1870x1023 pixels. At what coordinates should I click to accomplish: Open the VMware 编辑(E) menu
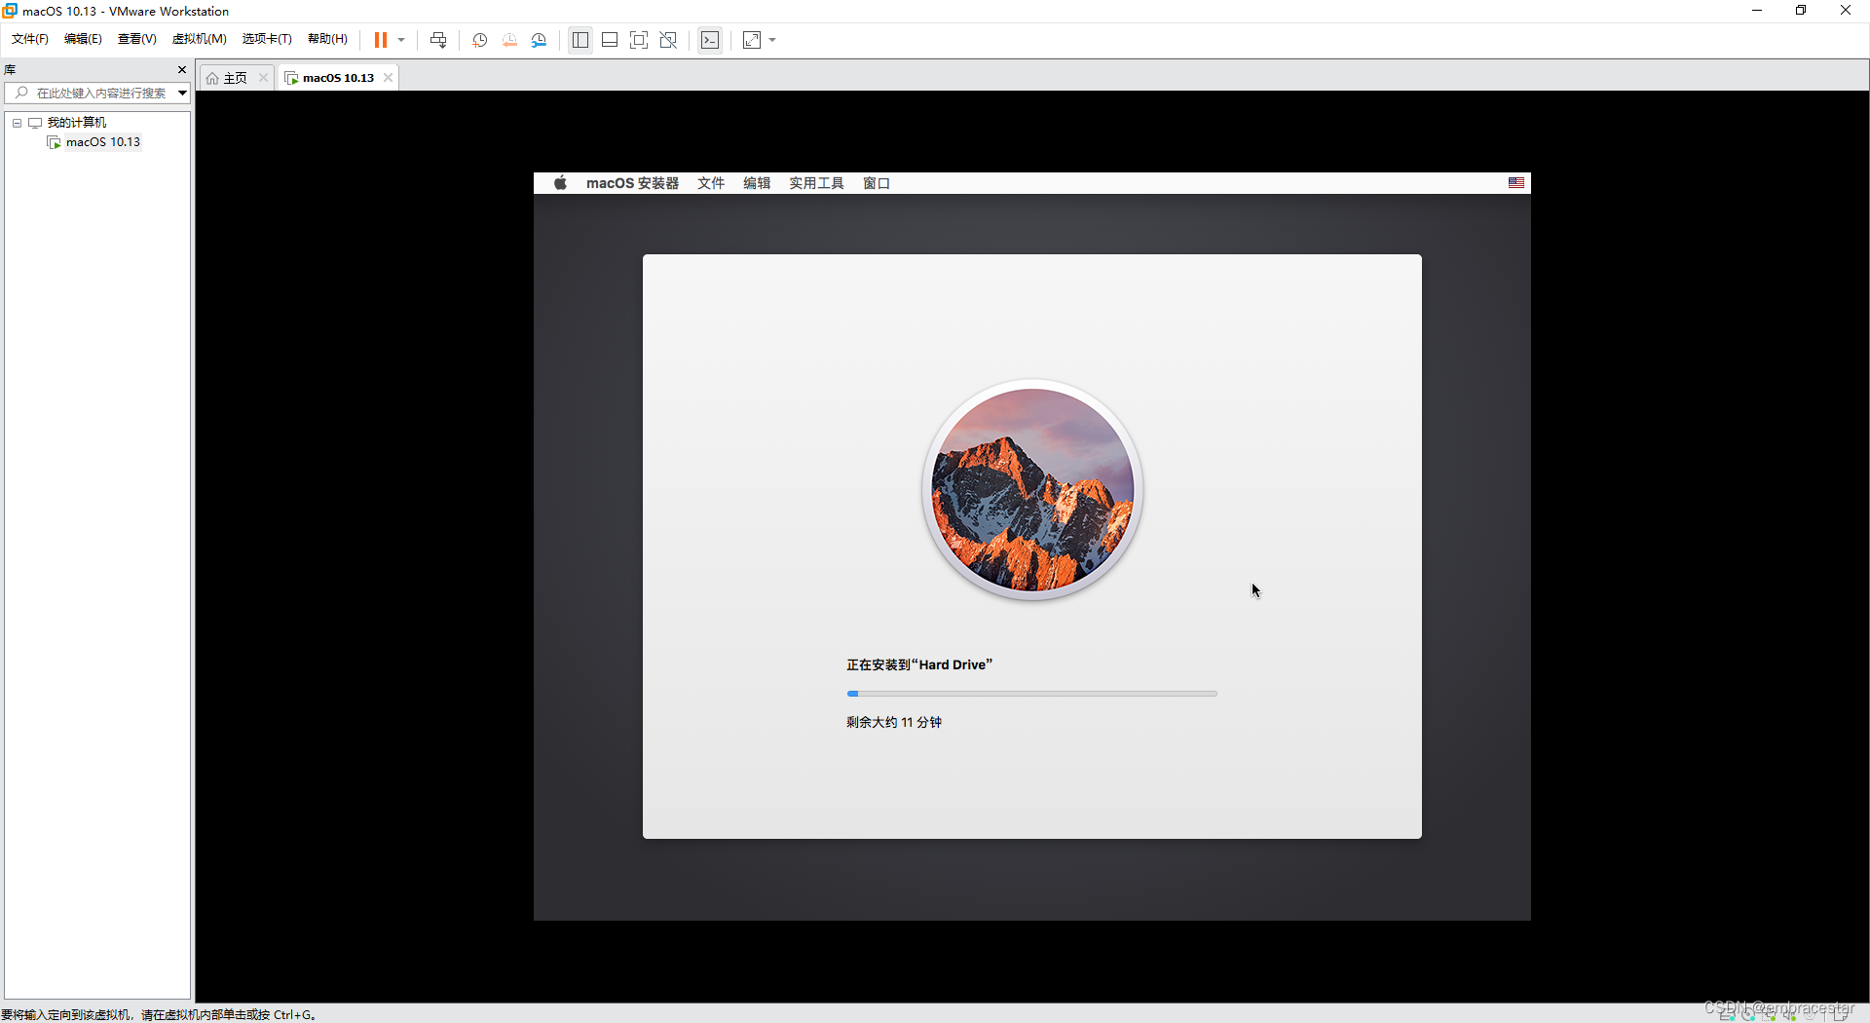83,39
